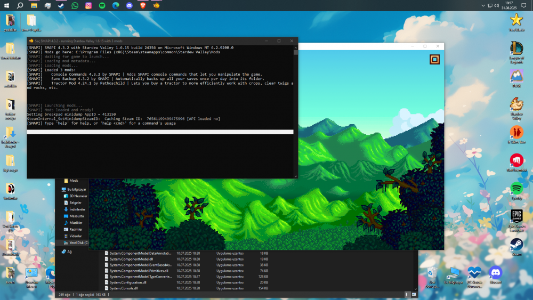Select Bu bilgisayar in Explorer sidebar

(74, 189)
